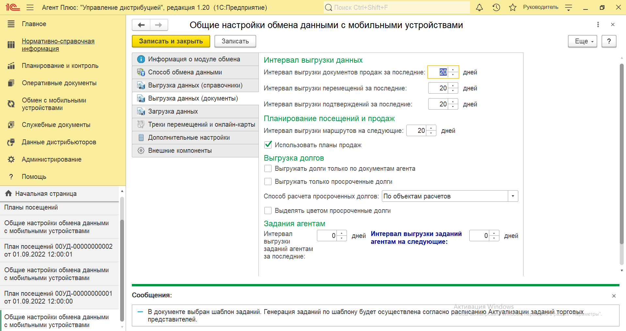The height and width of the screenshot is (331, 626).
Task: Open notifications bell icon
Action: tap(479, 7)
